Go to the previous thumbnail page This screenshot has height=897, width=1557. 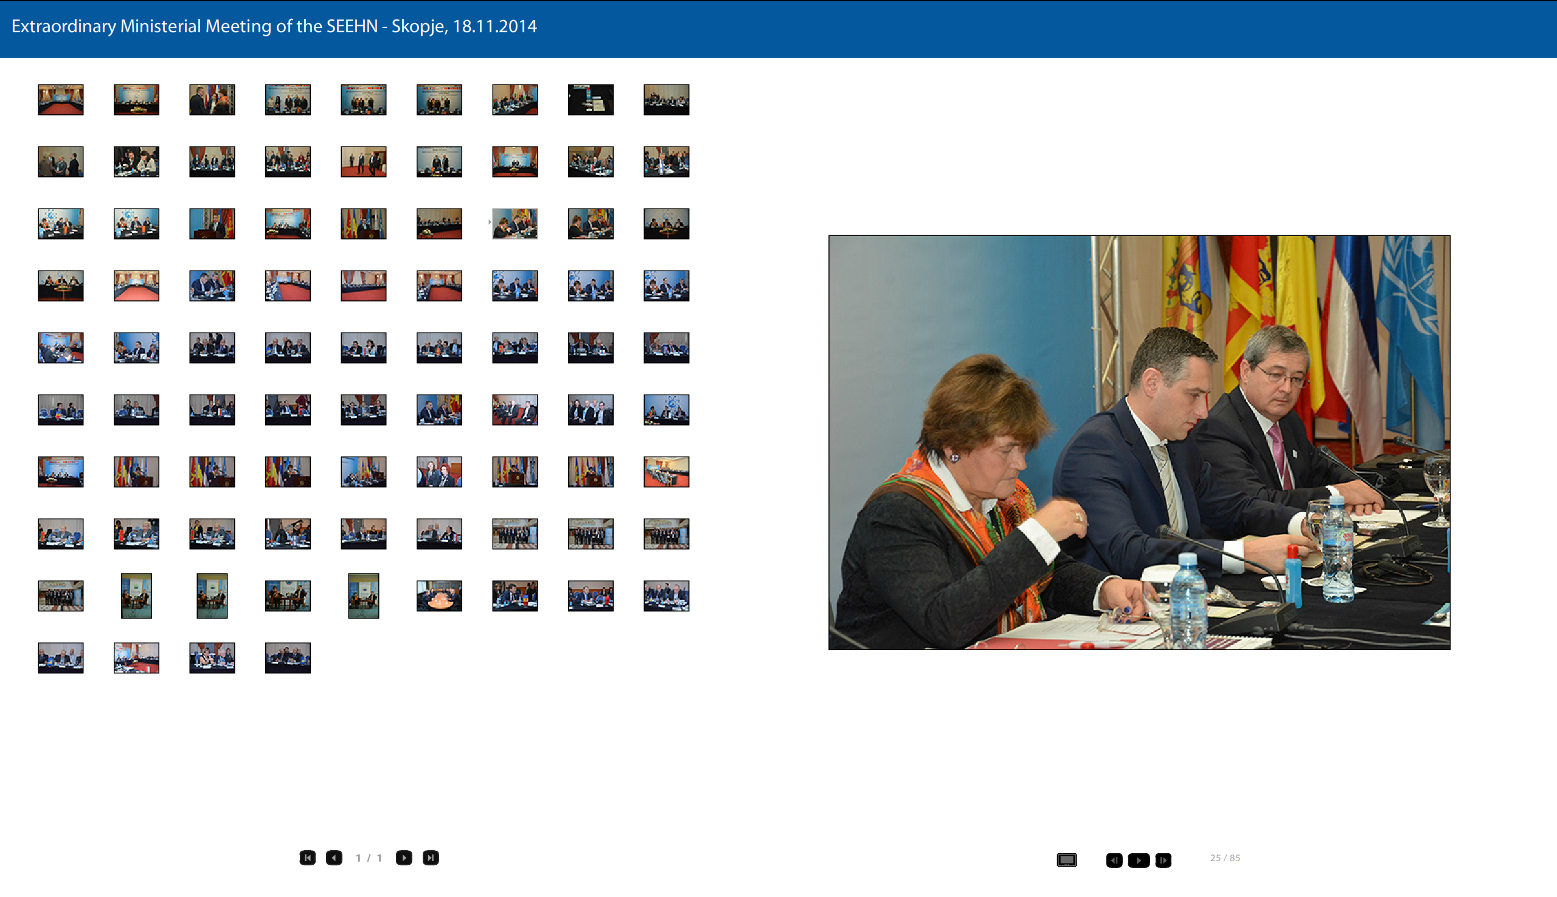[334, 857]
